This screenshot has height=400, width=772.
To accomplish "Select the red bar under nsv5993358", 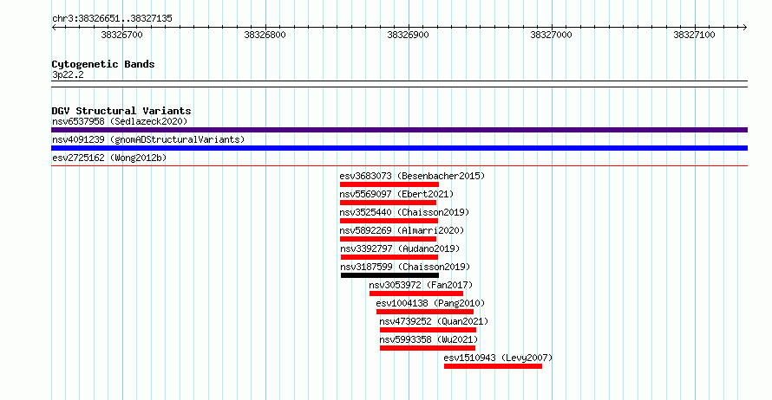I will click(x=428, y=348).
